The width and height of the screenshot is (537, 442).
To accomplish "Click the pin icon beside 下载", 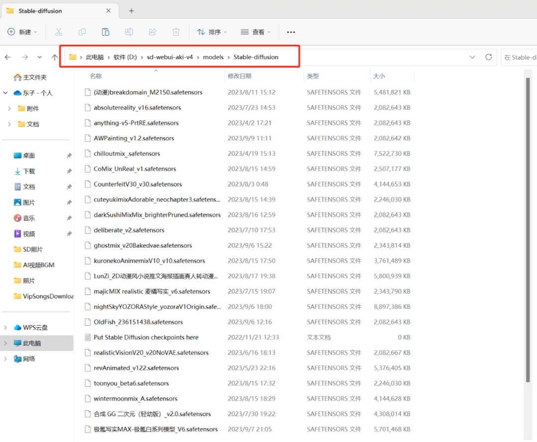I will 69,171.
